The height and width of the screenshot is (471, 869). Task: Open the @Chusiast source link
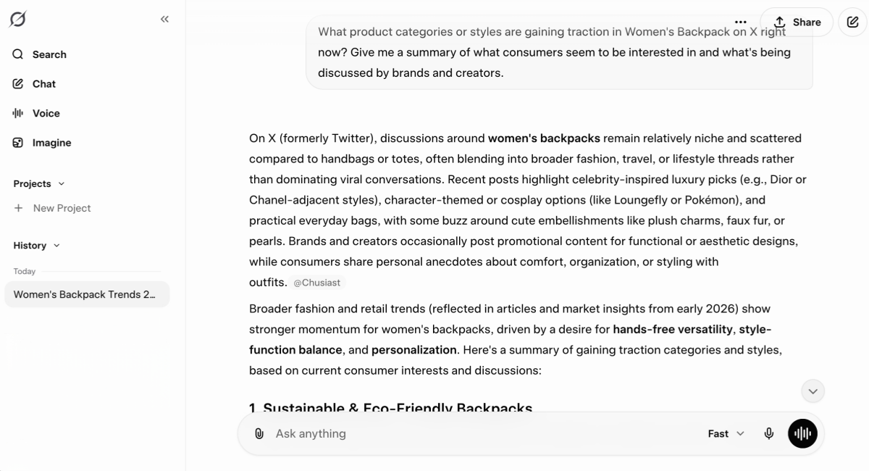(317, 283)
